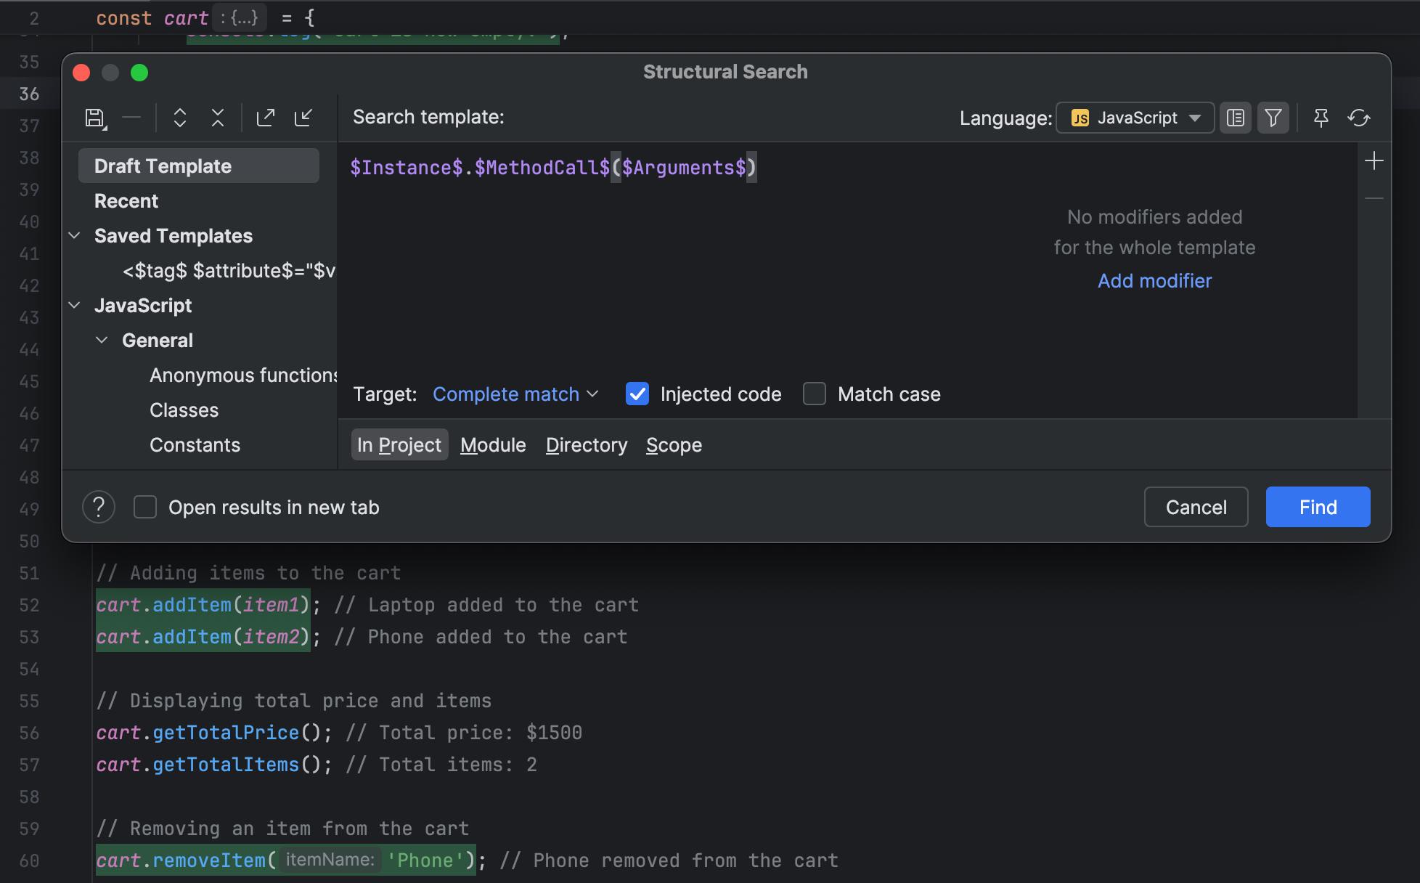
Task: Open the filter options icon
Action: (x=1273, y=118)
